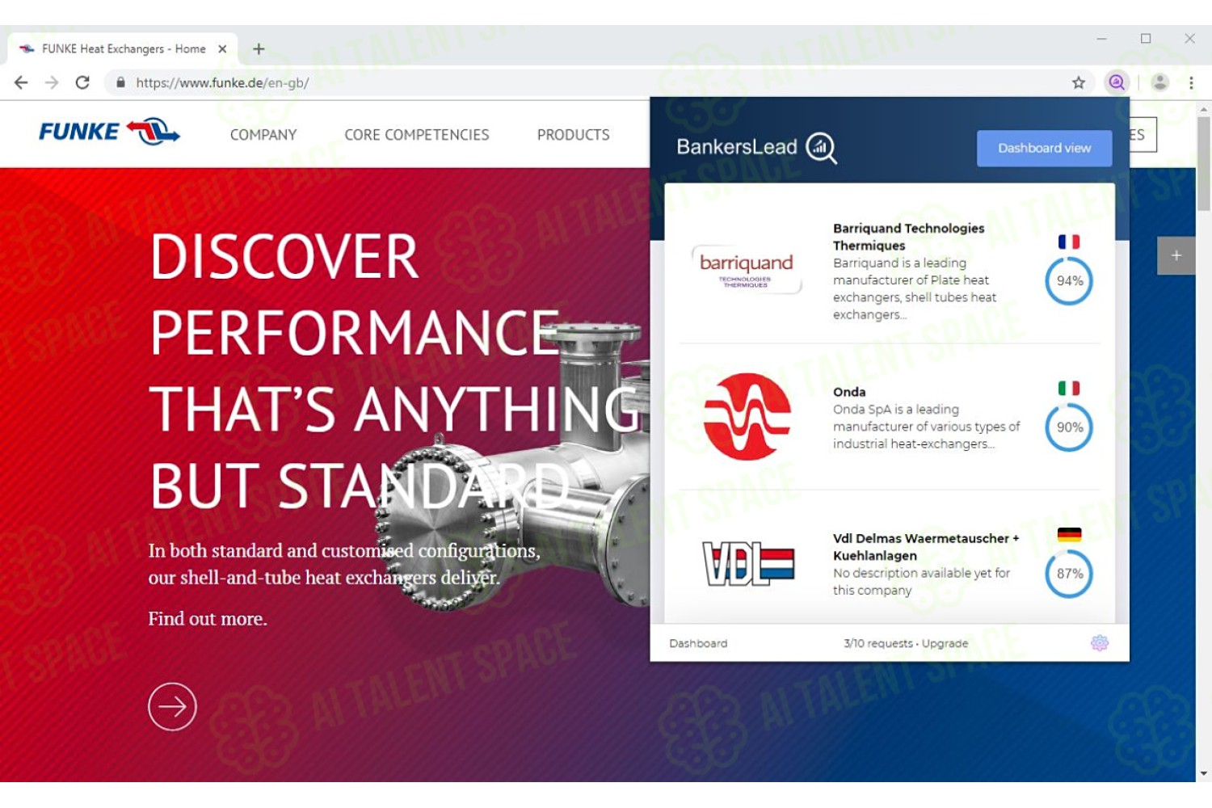This screenshot has width=1212, height=808.
Task: Open the CORE COMPETENCIES menu
Action: click(417, 135)
